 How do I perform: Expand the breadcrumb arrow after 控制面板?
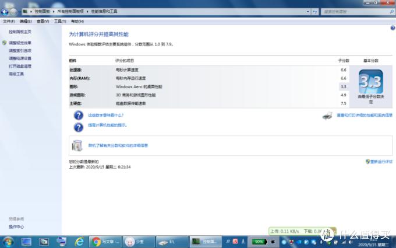click(54, 12)
